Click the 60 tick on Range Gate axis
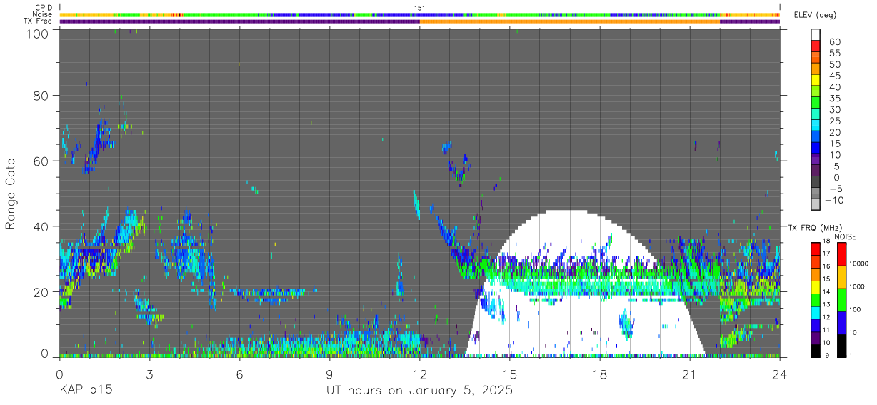The image size is (877, 405). 41,161
